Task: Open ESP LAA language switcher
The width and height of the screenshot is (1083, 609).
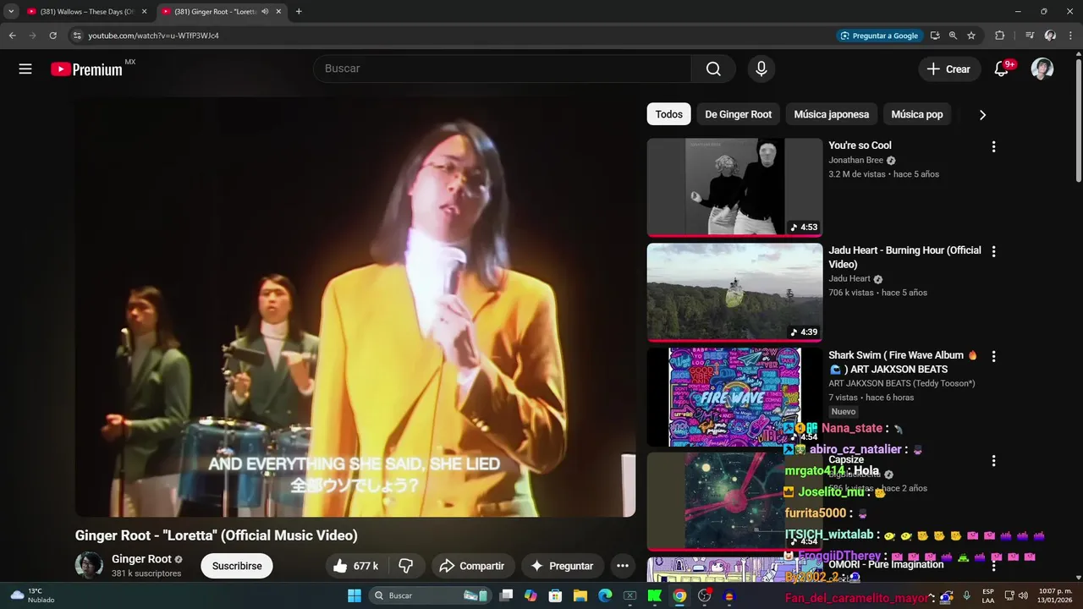Action: click(x=988, y=595)
